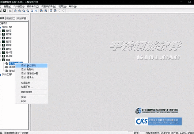
Task: Expand the 第-2层 tree node
Action: click(x=0, y=56)
